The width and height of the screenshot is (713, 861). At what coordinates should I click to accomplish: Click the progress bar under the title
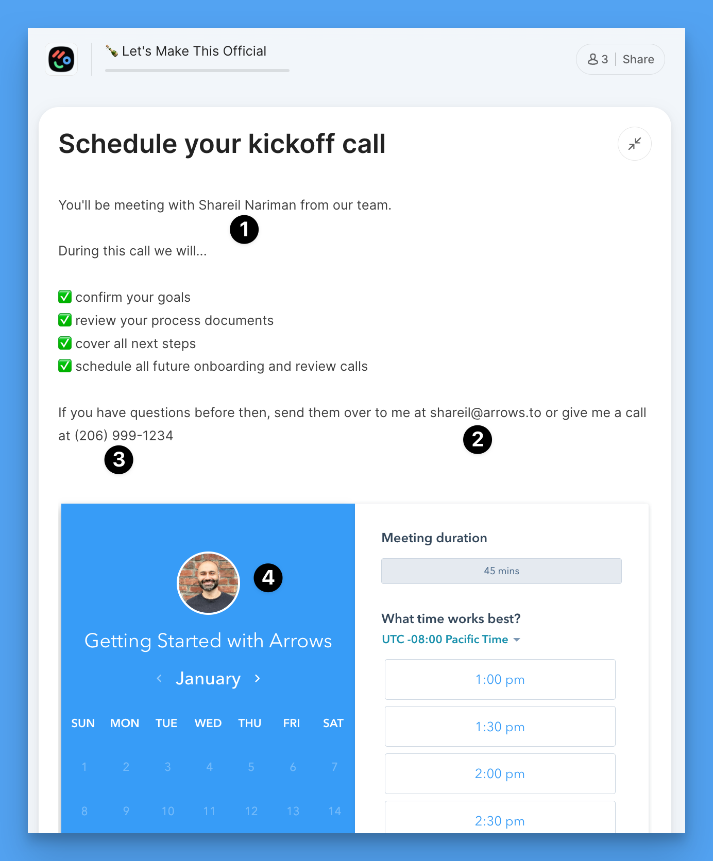[197, 71]
